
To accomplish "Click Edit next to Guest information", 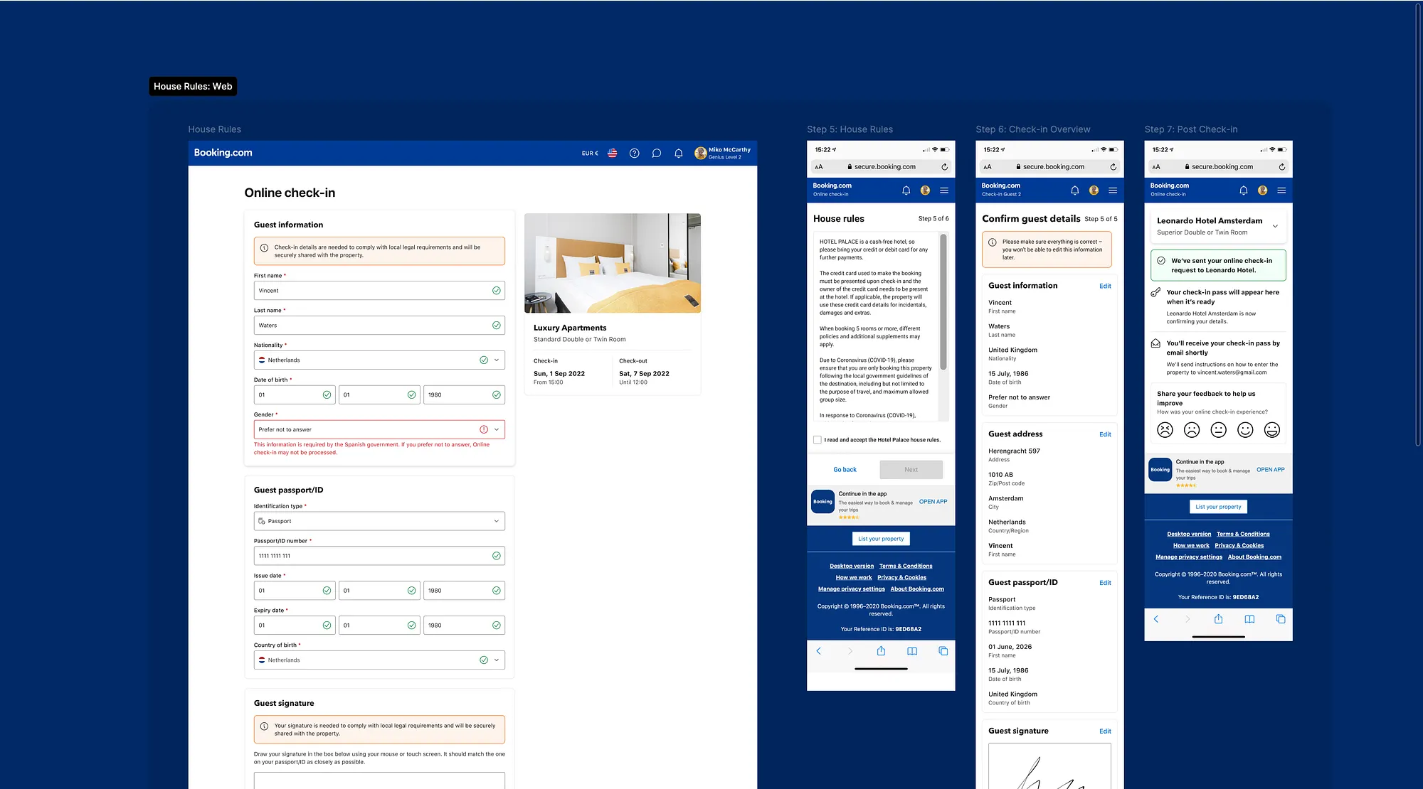I will coord(1105,286).
